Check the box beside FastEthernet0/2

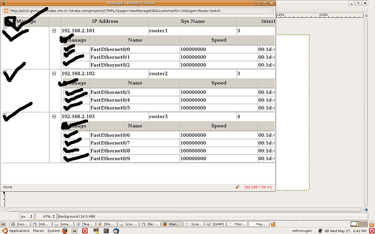[x=65, y=65]
